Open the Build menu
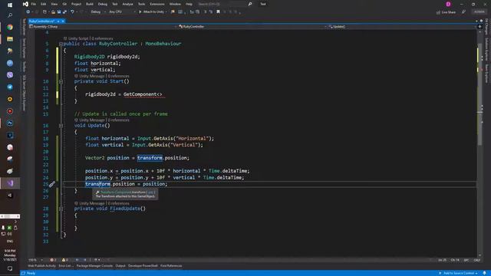 pyautogui.click(x=90, y=4)
